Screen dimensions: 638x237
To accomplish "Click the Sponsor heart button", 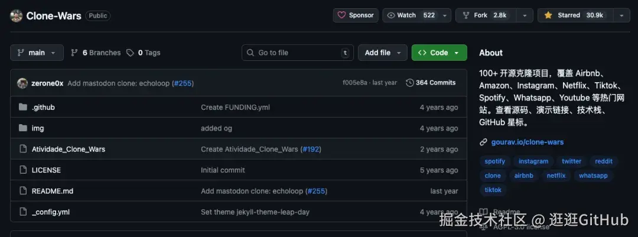I will [356, 15].
